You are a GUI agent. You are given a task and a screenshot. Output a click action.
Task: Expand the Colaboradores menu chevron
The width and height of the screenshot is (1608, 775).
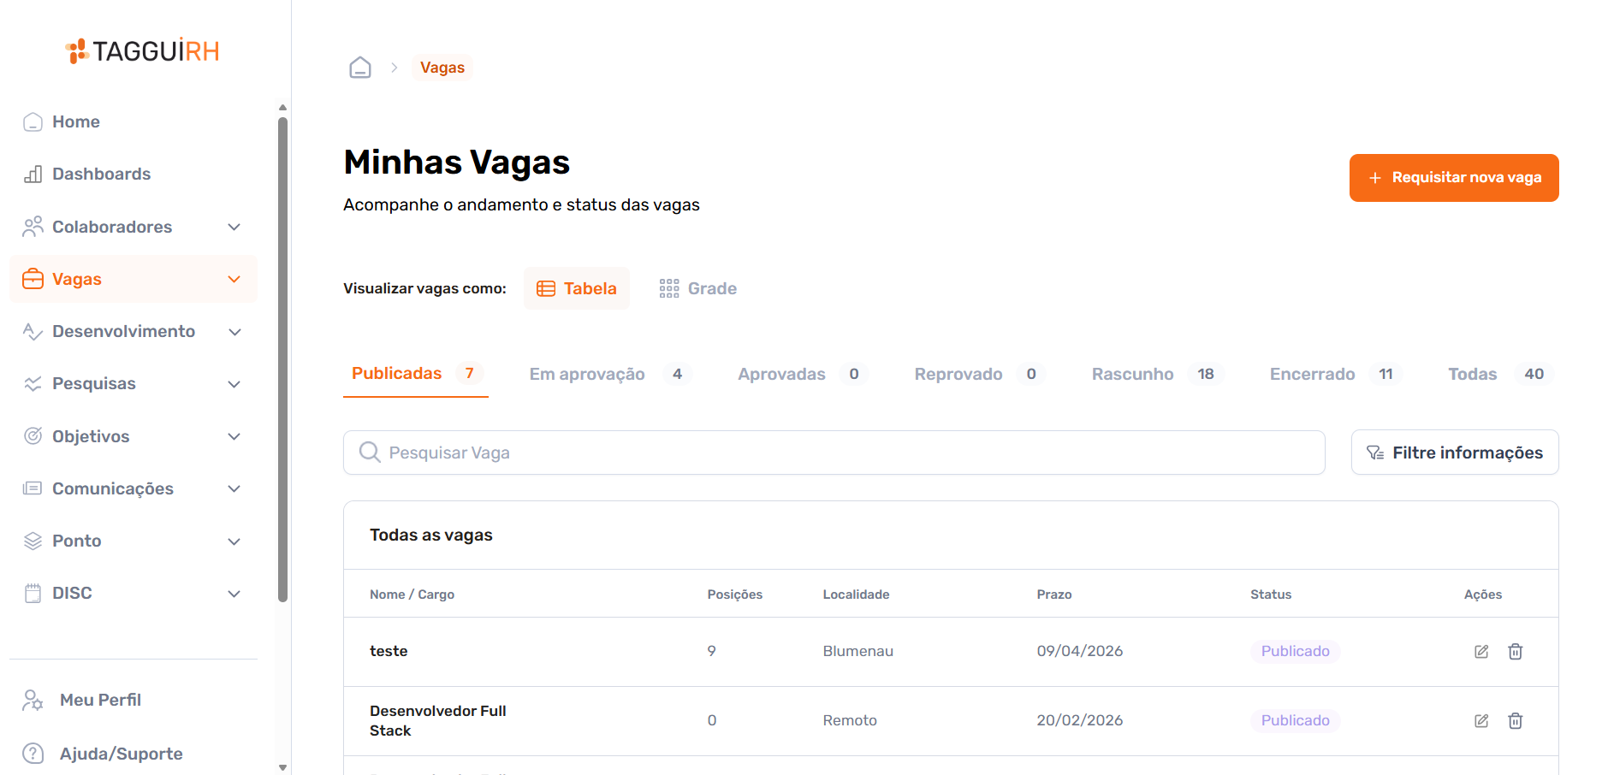pos(234,227)
